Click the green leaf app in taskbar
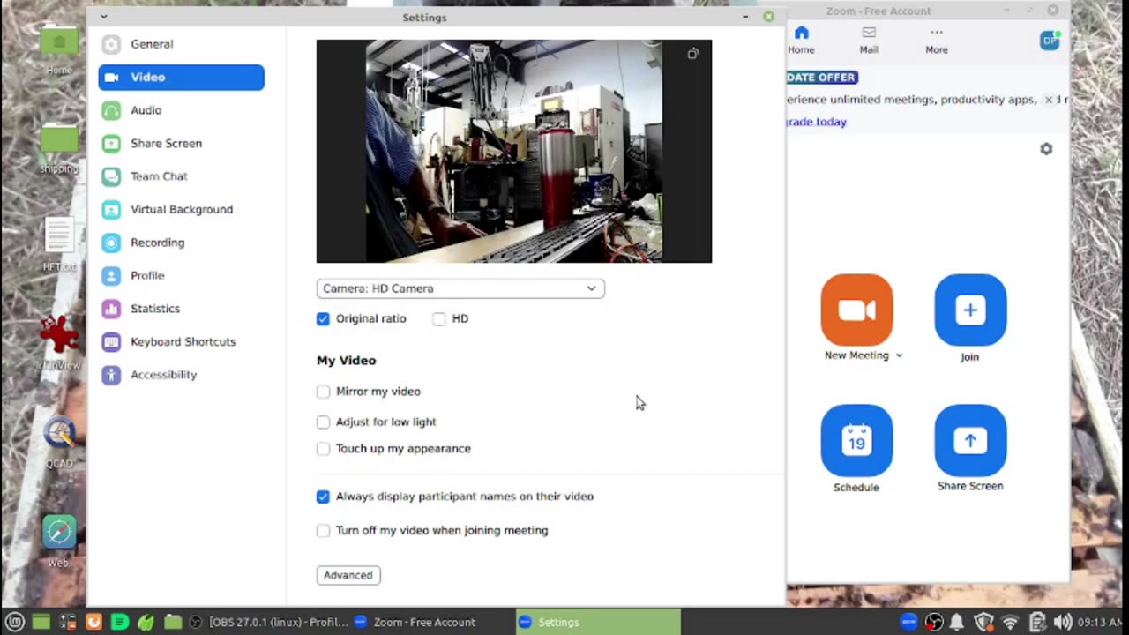This screenshot has height=635, width=1129. [146, 622]
